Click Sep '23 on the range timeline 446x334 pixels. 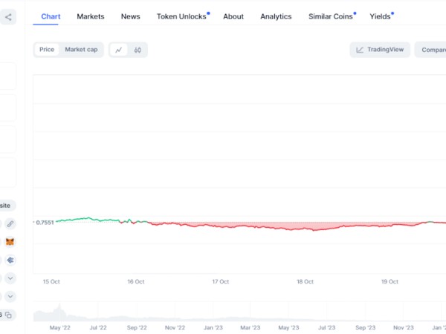pyautogui.click(x=365, y=327)
